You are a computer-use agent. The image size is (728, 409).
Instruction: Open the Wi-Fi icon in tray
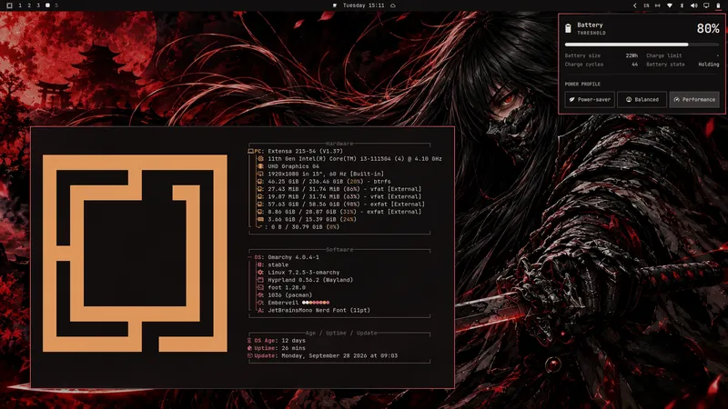click(x=670, y=5)
